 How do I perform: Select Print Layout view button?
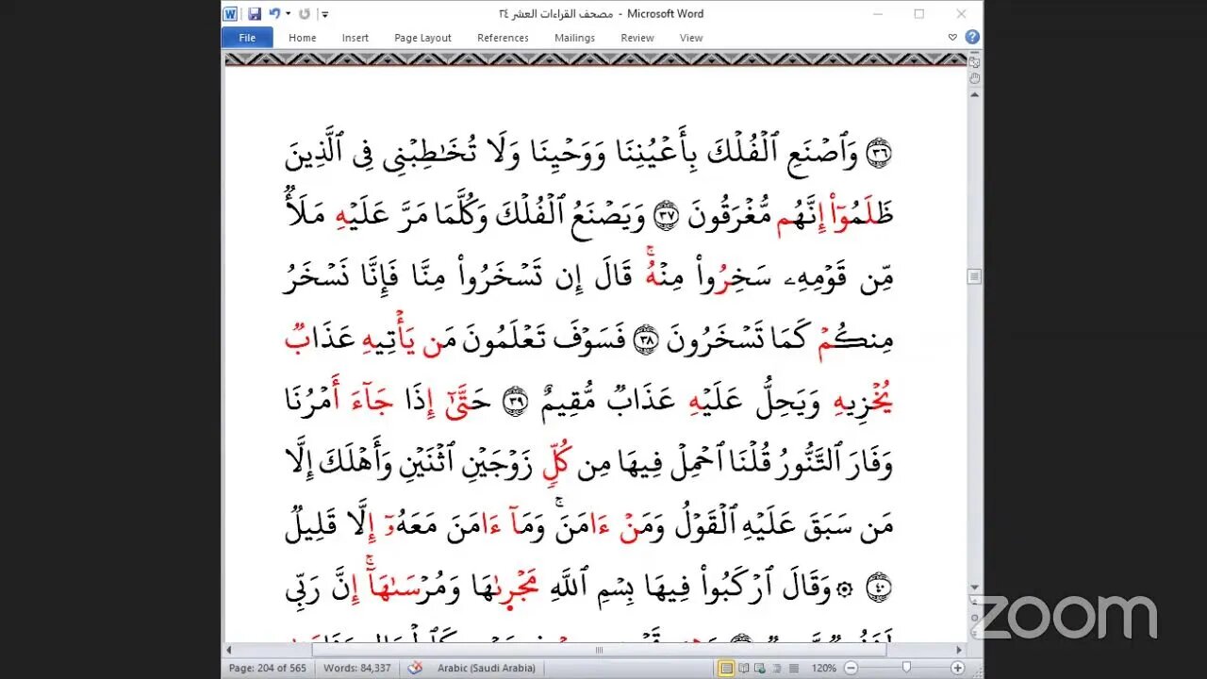[x=726, y=669]
